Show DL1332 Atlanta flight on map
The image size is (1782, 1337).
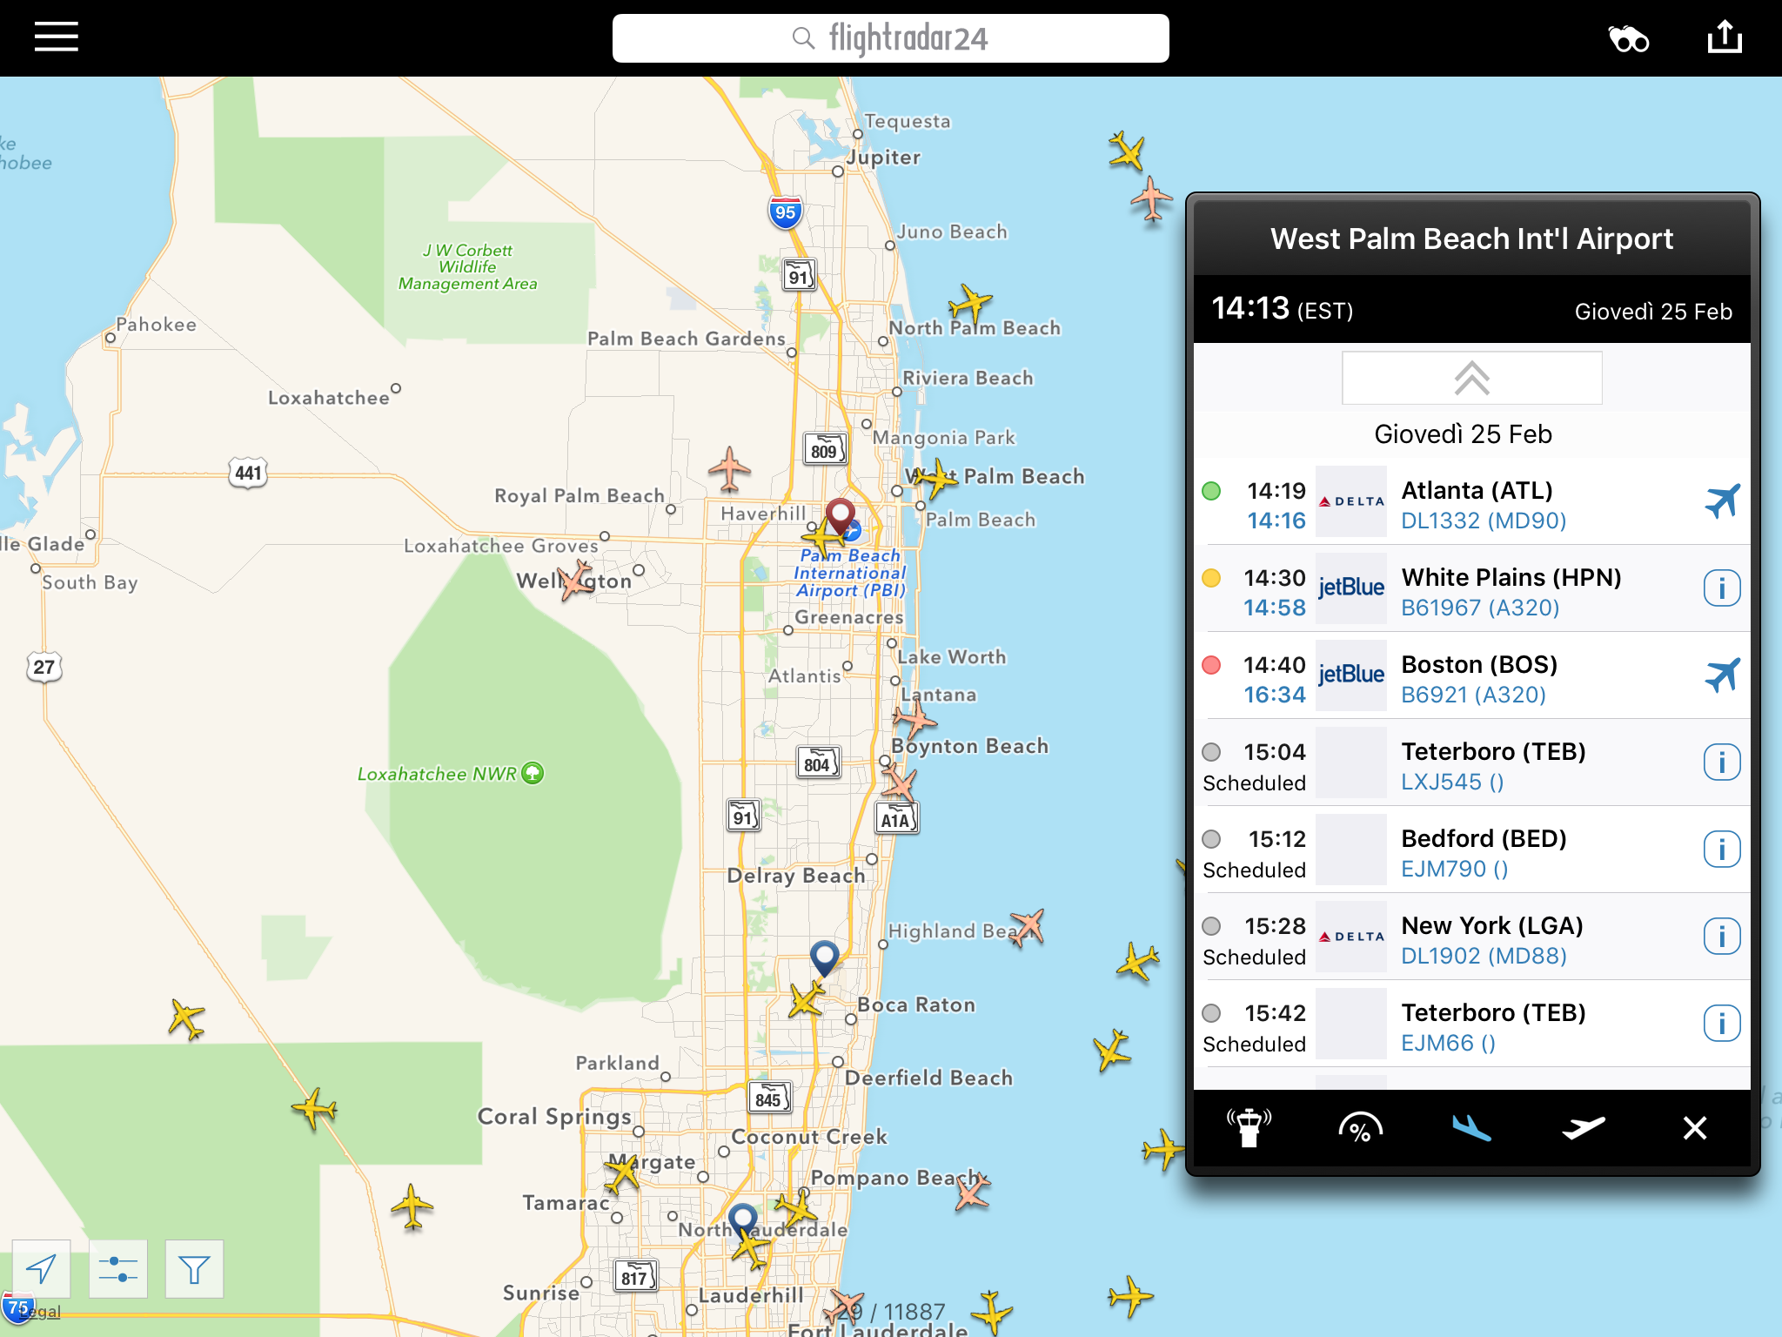(x=1721, y=502)
